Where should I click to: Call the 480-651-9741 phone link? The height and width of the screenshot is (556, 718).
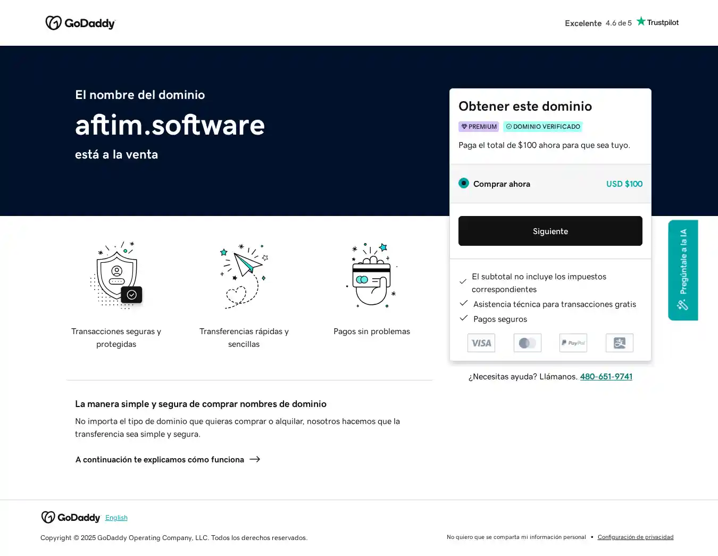(x=606, y=377)
